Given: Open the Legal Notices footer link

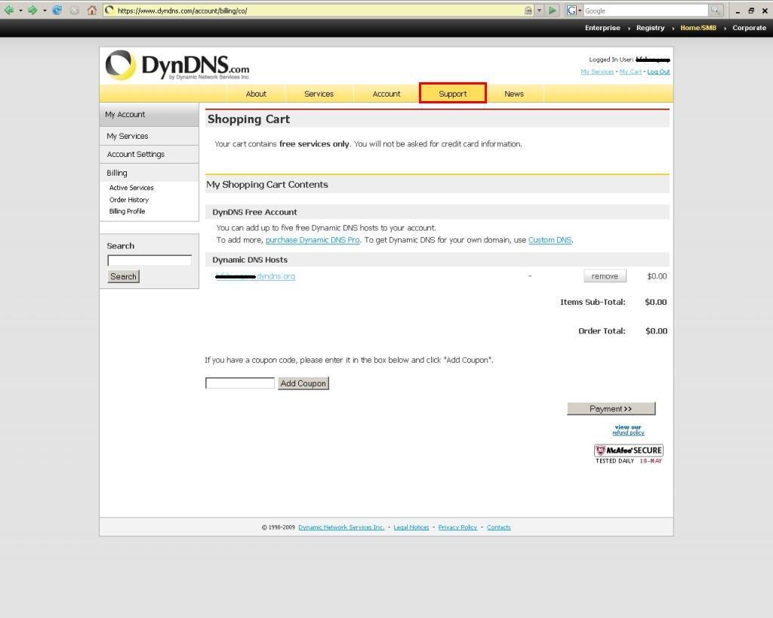Looking at the screenshot, I should tap(411, 527).
